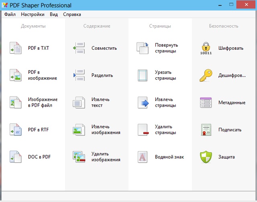The height and width of the screenshot is (202, 257).
Task: Click the Повернуть страницы rotate icon
Action: click(x=143, y=48)
